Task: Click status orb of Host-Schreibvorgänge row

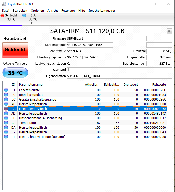Action: click(6, 137)
